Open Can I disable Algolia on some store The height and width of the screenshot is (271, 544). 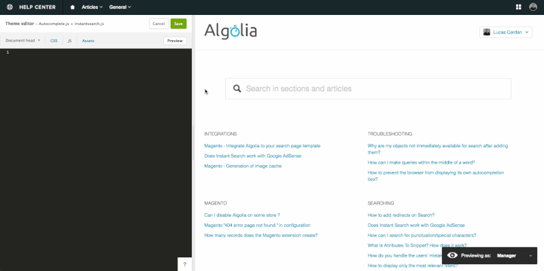tap(242, 215)
